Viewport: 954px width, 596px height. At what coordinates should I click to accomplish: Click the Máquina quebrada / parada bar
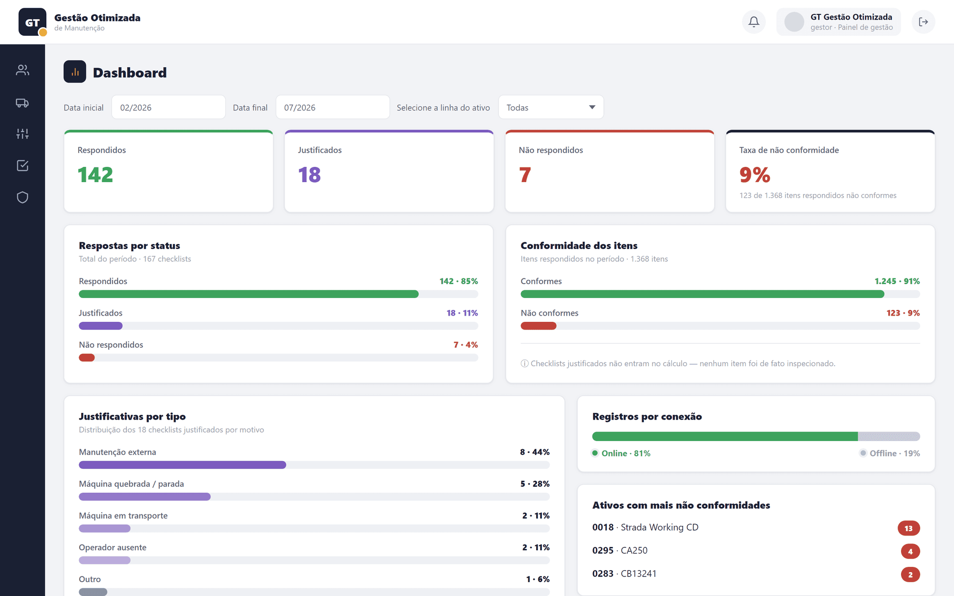[x=145, y=497]
